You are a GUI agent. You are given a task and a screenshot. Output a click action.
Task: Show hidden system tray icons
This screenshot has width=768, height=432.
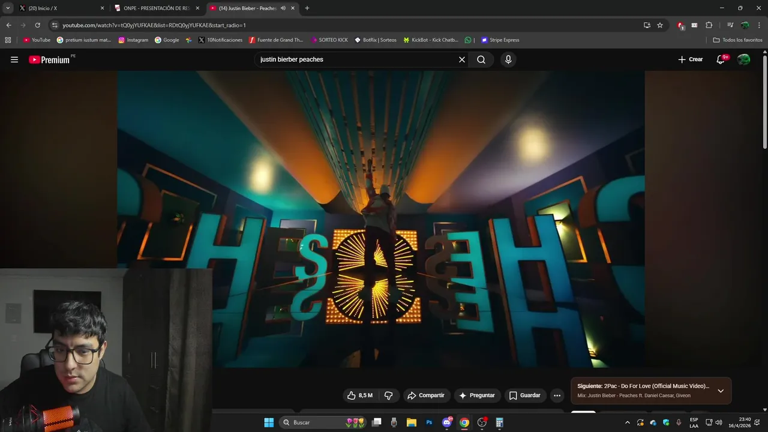[x=628, y=422]
